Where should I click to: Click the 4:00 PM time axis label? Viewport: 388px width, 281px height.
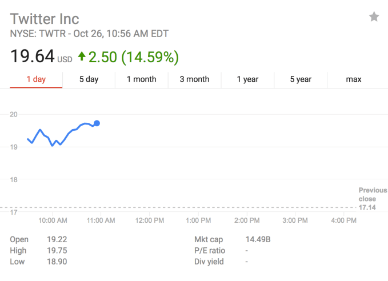(344, 220)
